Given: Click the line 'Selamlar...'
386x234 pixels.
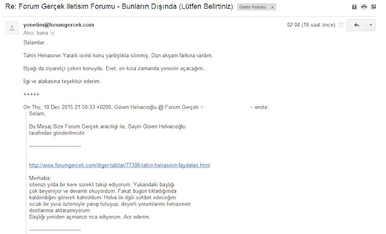Looking at the screenshot, I should (36, 43).
